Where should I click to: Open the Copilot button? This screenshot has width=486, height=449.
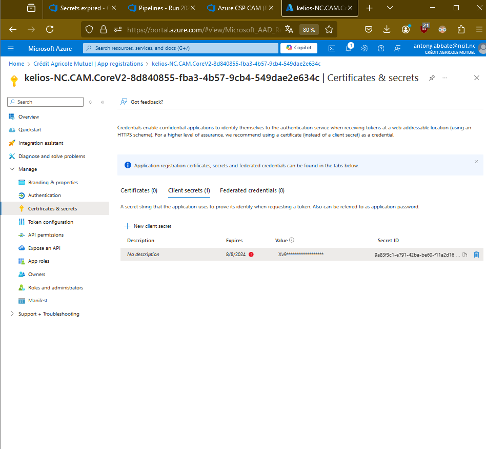pos(299,48)
